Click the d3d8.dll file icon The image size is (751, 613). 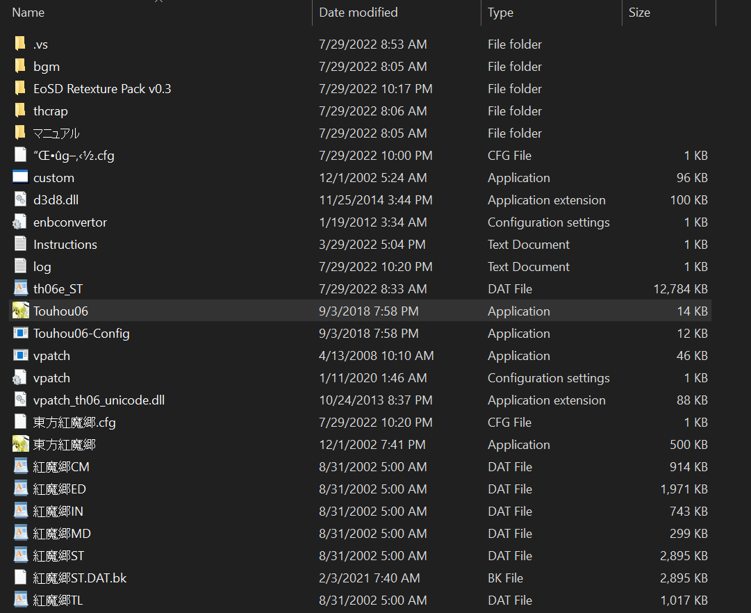tap(20, 200)
